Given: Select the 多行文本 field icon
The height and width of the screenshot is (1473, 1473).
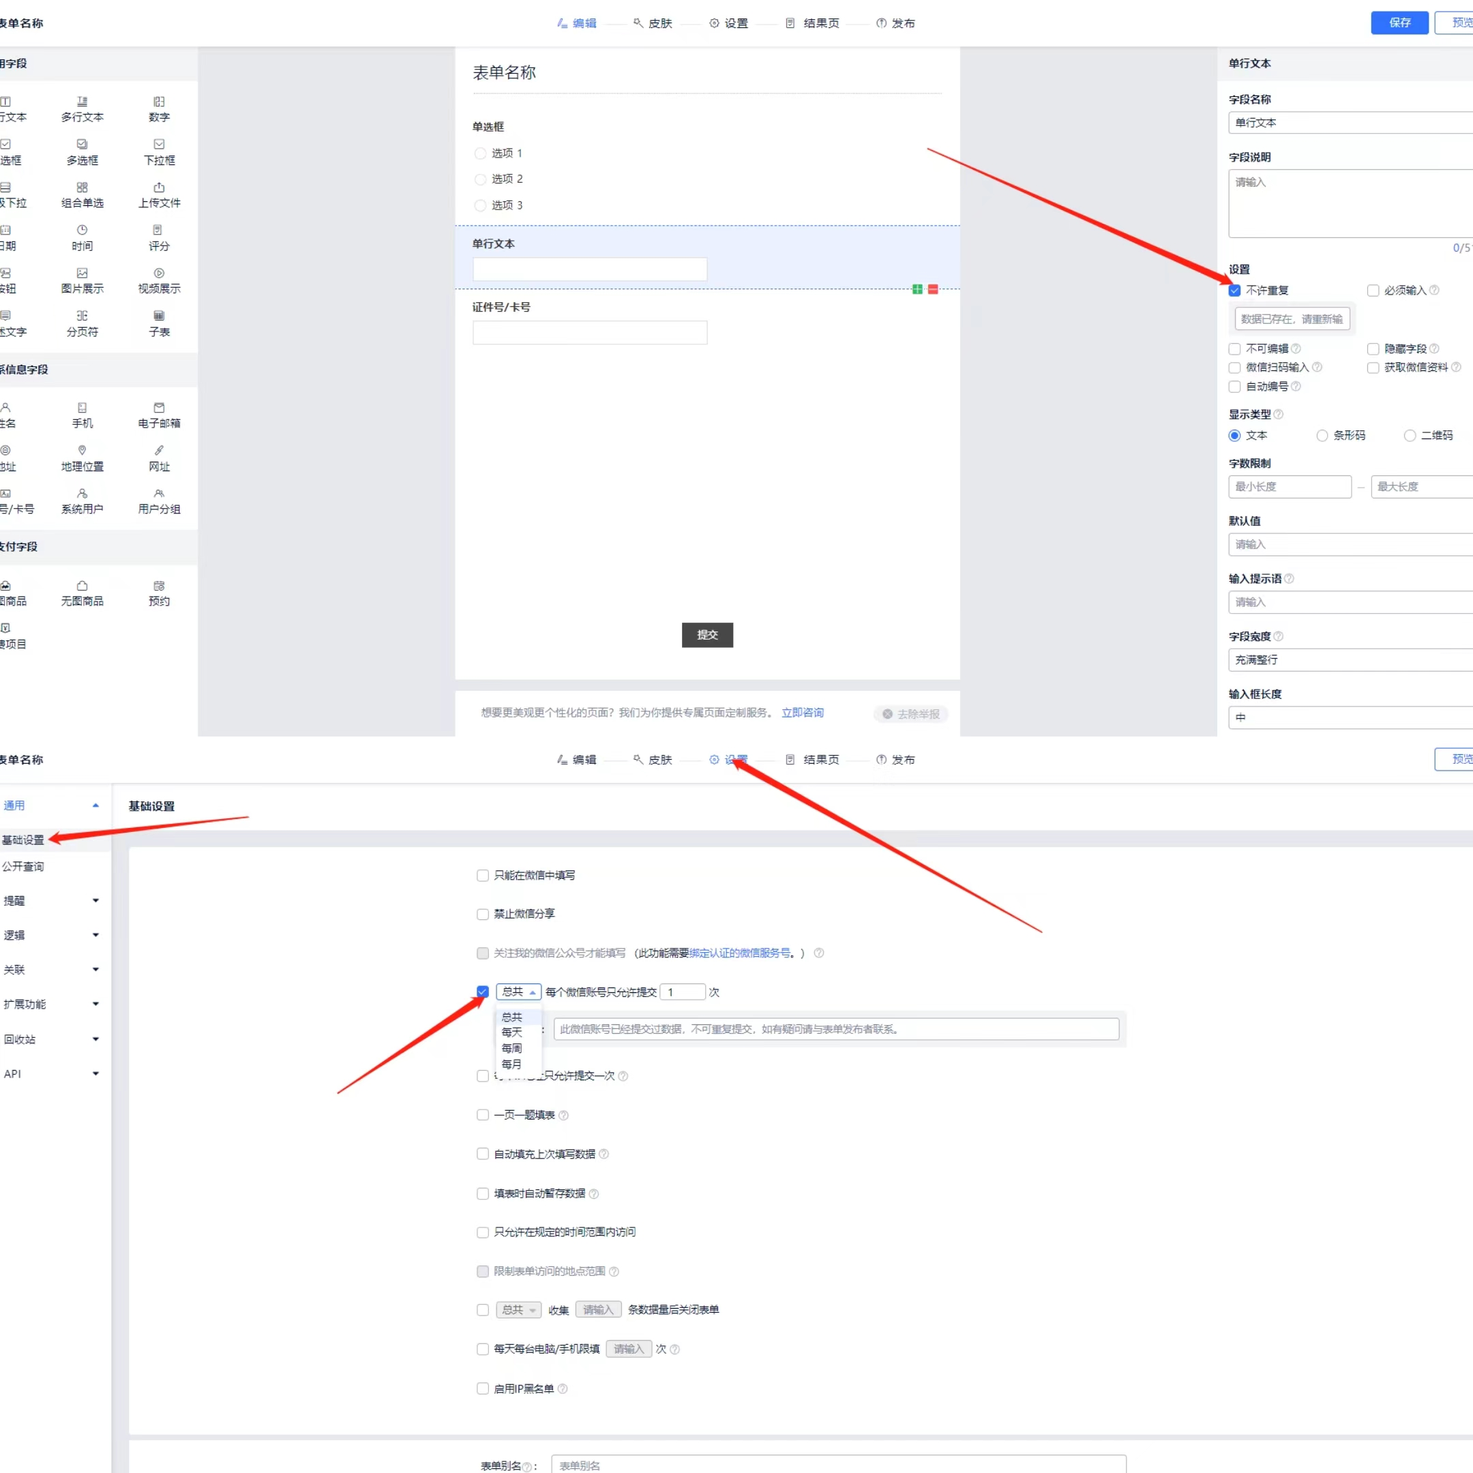Looking at the screenshot, I should tap(83, 102).
